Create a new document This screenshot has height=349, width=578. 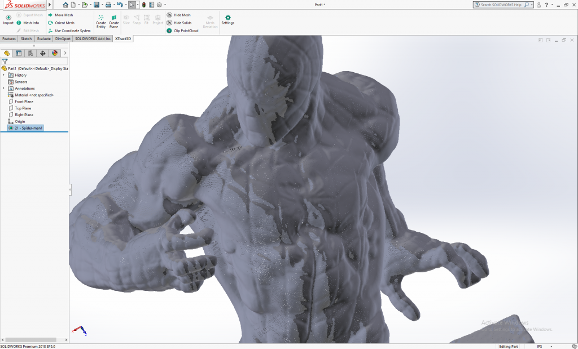click(x=73, y=5)
